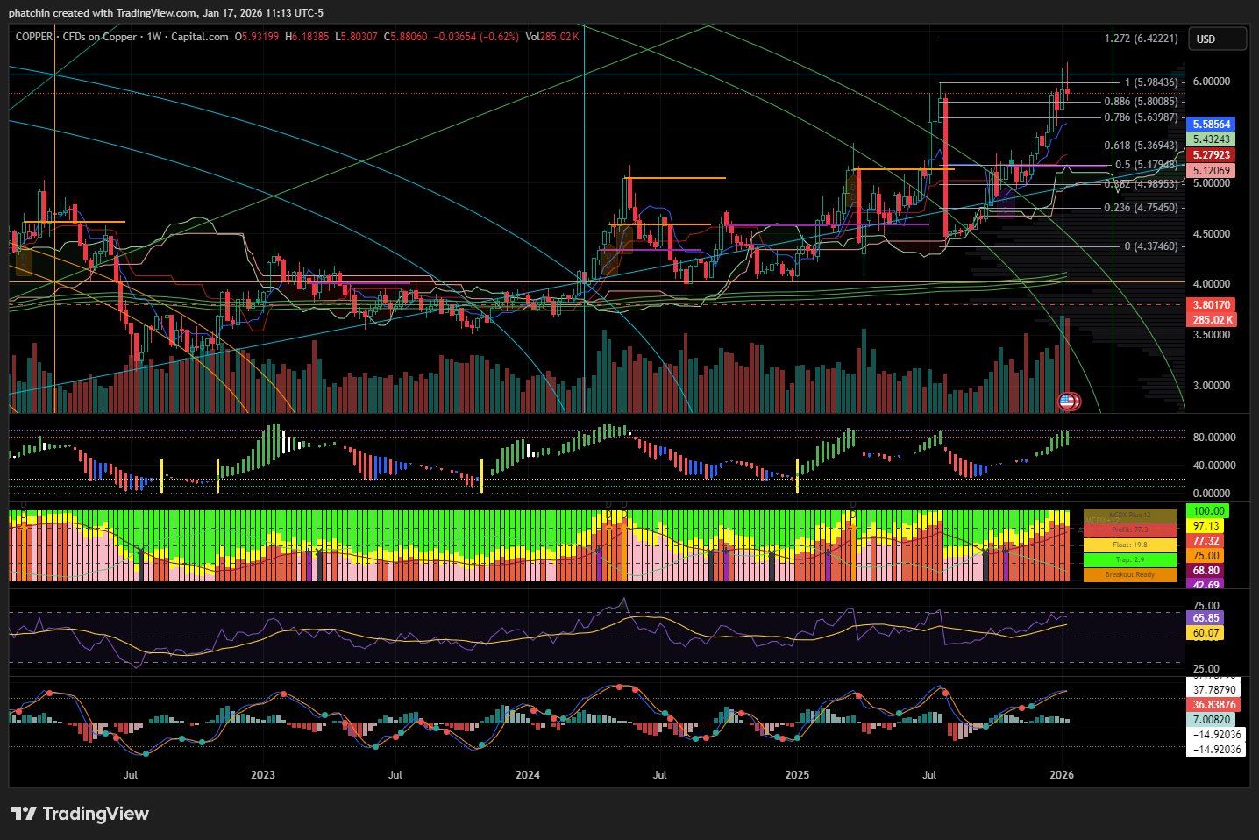1259x840 pixels.
Task: Click the green 100.00 MCDX axis label
Action: pos(1208,511)
